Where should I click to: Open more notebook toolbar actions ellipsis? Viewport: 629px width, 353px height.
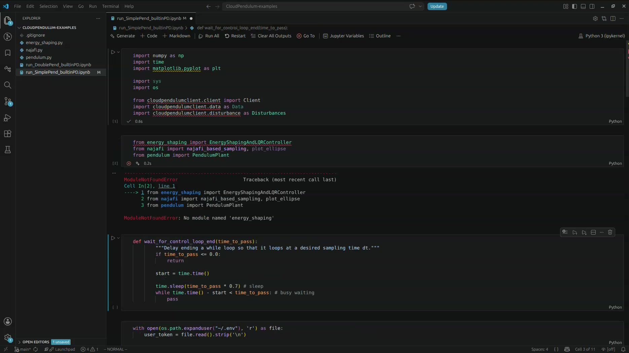tap(399, 36)
